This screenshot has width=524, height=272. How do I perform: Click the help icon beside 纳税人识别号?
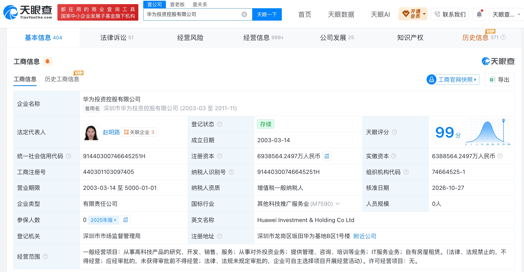(x=231, y=172)
